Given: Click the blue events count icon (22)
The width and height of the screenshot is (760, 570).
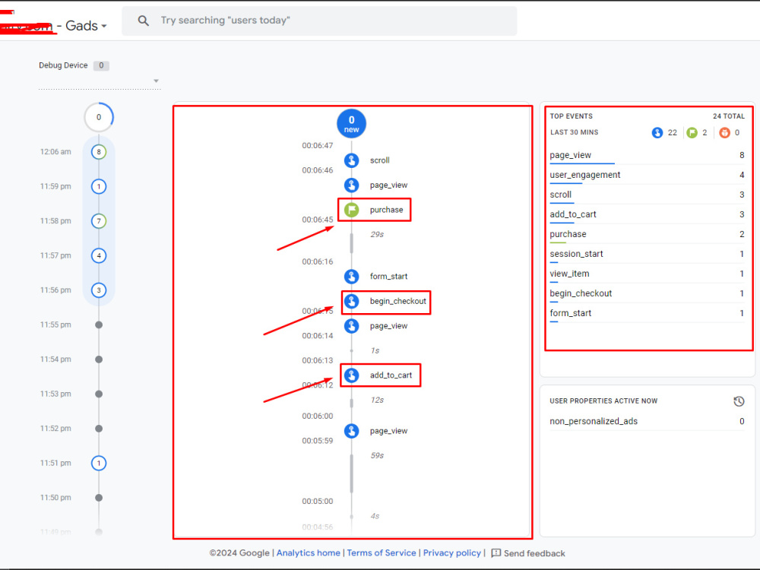Looking at the screenshot, I should (x=657, y=132).
